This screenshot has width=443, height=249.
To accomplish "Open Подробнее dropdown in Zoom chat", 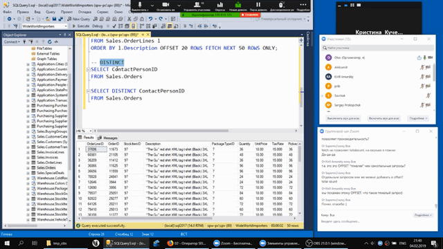I will click(423, 215).
